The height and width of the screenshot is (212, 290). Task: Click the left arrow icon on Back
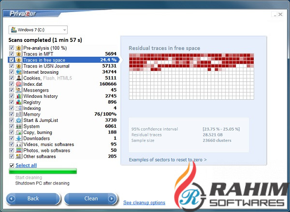[x=12, y=199]
